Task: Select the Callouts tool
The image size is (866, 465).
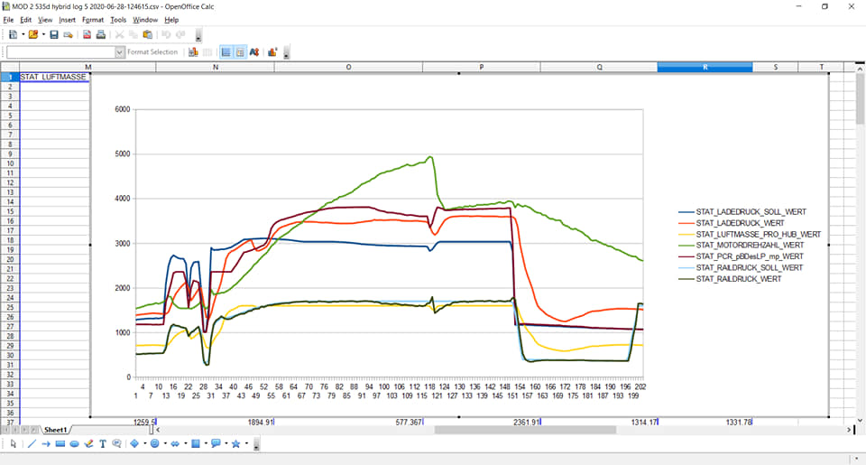Action: point(116,443)
